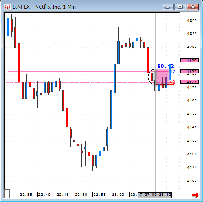This screenshot has height=202, width=203.
Task: Click the 22:35 time axis label
Action: (x=26, y=195)
